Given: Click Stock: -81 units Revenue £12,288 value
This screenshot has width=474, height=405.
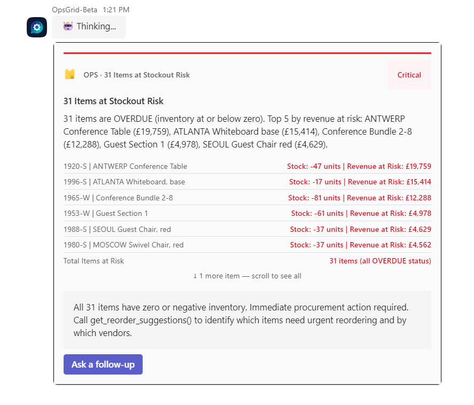Looking at the screenshot, I should point(360,198).
